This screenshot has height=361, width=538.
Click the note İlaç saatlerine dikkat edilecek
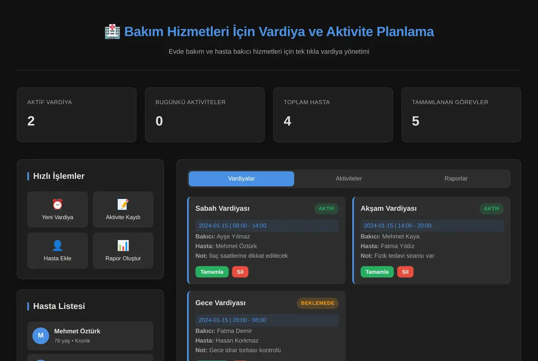point(248,256)
